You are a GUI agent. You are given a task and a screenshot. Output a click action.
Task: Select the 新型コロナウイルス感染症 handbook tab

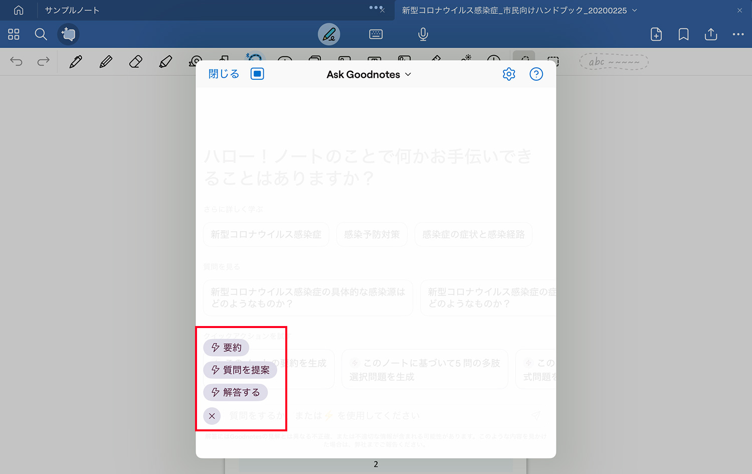pos(514,10)
